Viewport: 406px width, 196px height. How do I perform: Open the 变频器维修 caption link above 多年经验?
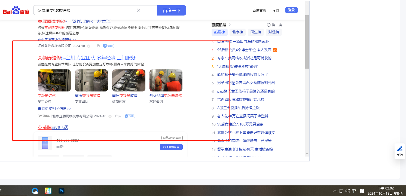[x=47, y=96]
